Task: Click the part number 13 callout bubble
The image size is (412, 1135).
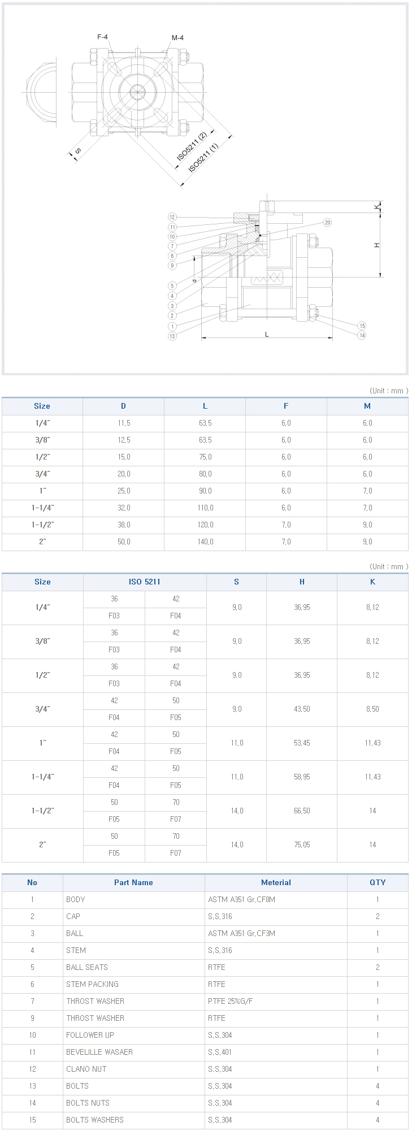Action: [x=172, y=336]
